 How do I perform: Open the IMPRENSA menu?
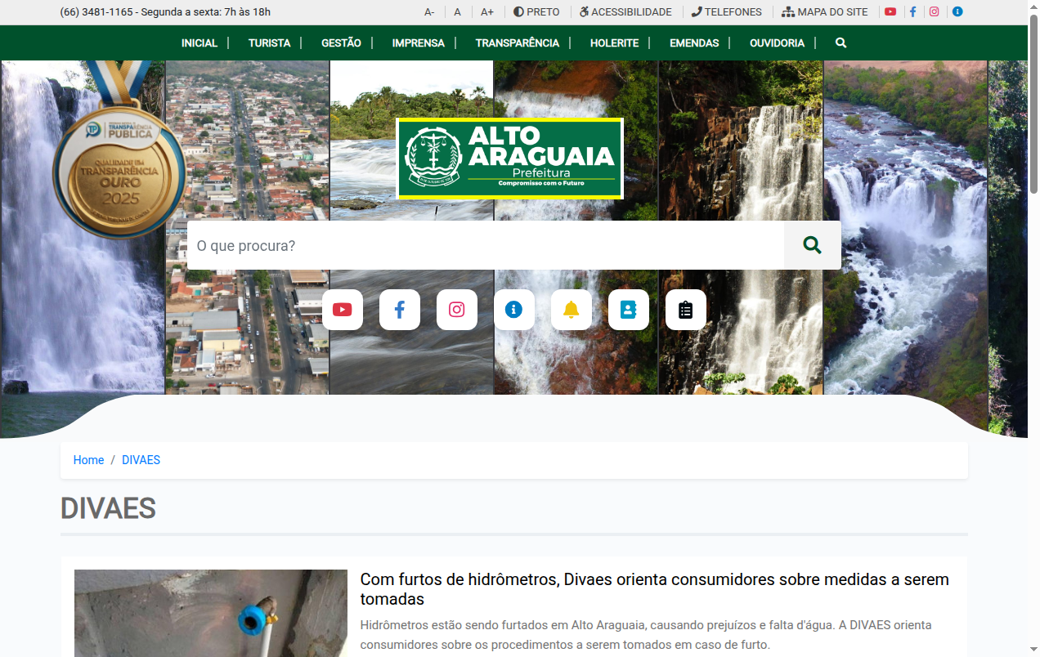tap(419, 42)
